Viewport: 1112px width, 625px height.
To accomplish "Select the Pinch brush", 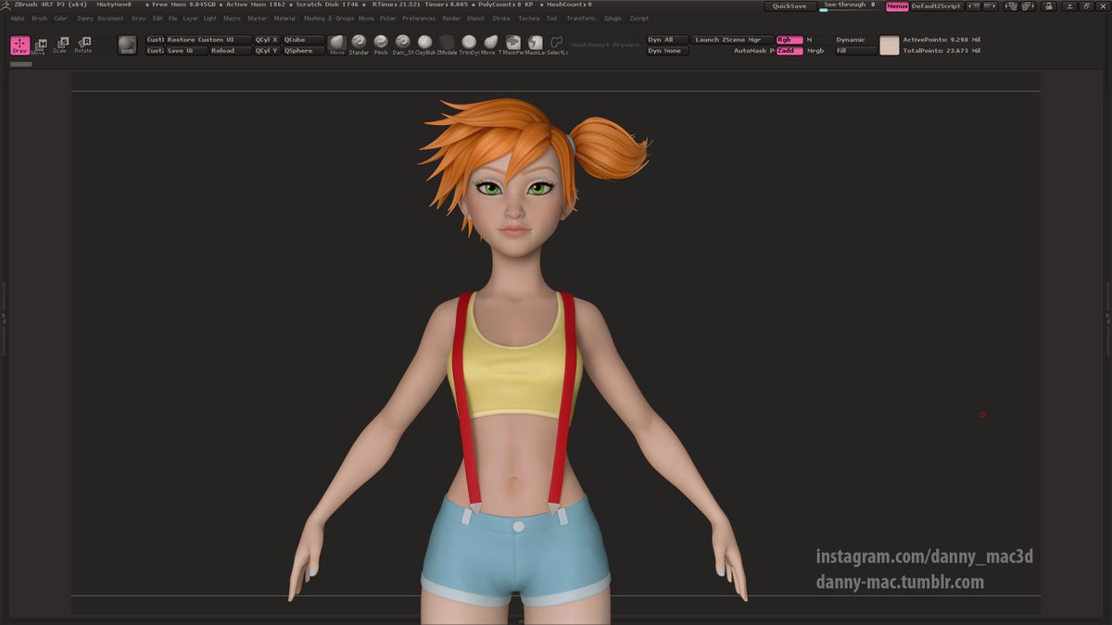I will (381, 44).
